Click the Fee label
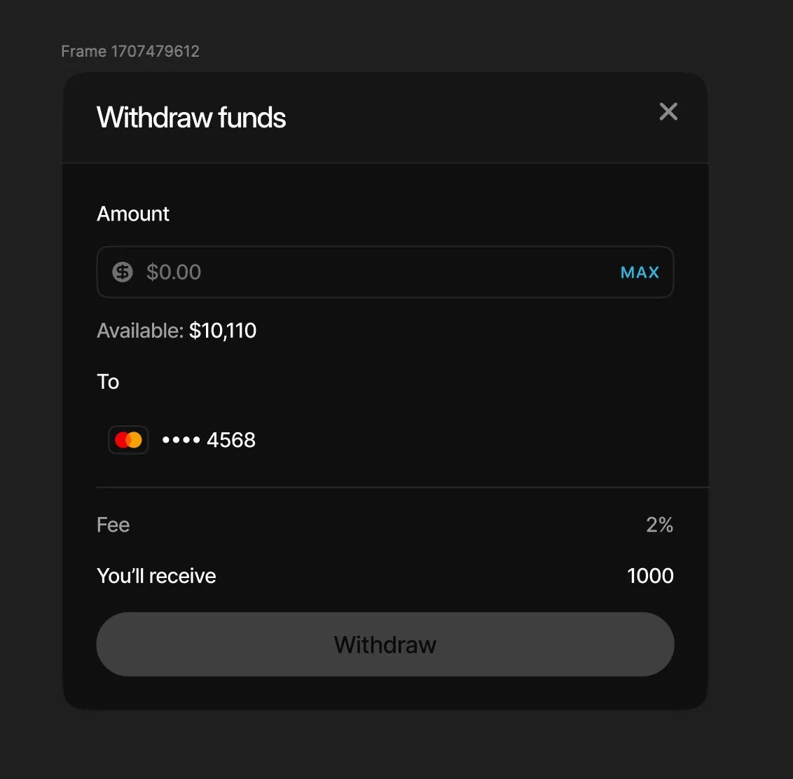This screenshot has width=793, height=779. click(113, 525)
